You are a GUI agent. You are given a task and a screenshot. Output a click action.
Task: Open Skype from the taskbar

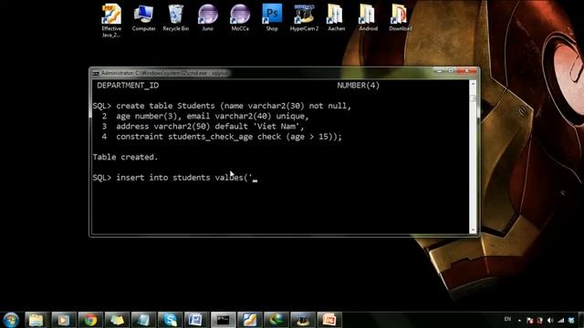coord(170,320)
